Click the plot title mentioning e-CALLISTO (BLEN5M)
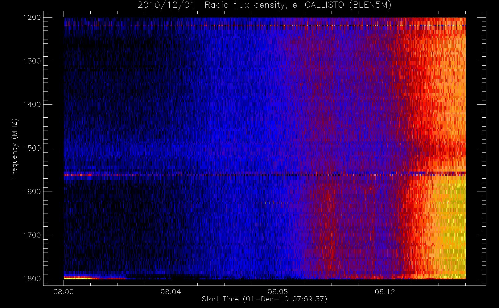The height and width of the screenshot is (308, 499). 265,5
